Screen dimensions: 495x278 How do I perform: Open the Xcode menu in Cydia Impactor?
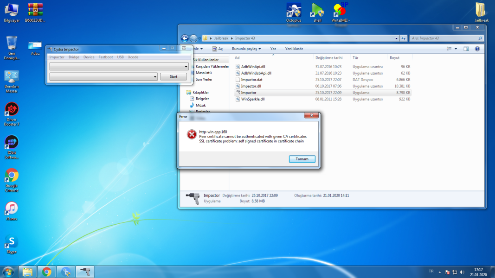133,57
